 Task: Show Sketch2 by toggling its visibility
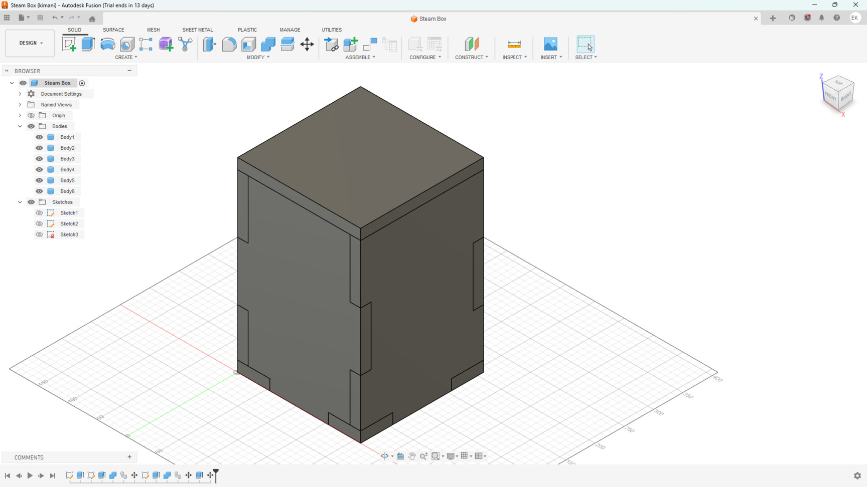(39, 224)
